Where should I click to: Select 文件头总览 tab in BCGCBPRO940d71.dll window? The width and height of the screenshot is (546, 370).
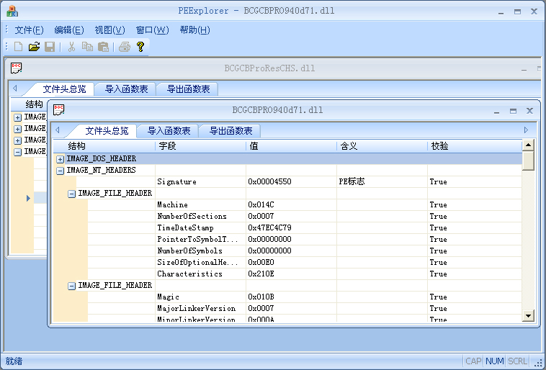(x=107, y=131)
